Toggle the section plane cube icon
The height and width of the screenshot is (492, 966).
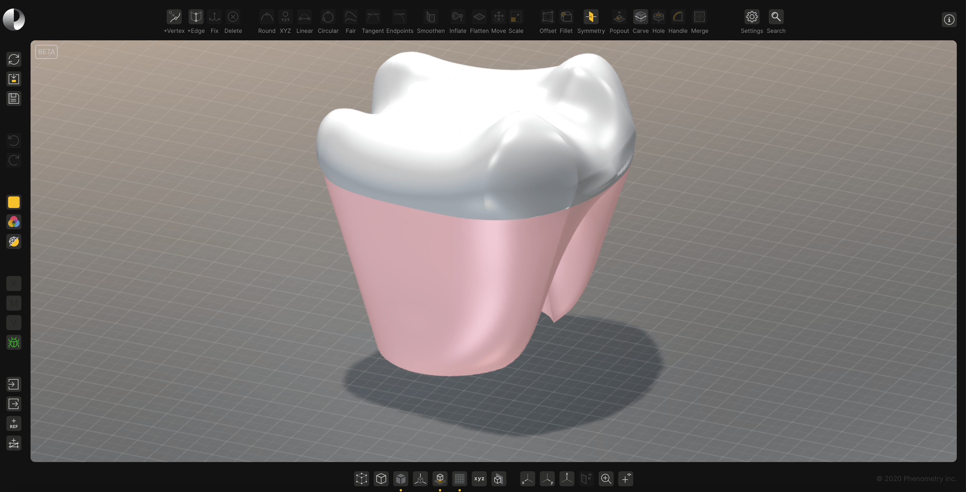(x=498, y=478)
